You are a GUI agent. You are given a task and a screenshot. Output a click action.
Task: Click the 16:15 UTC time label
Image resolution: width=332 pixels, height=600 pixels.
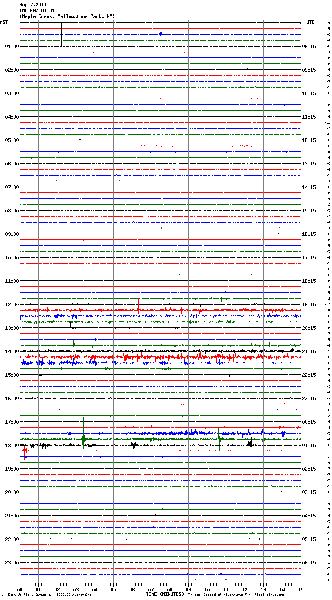[x=309, y=234]
